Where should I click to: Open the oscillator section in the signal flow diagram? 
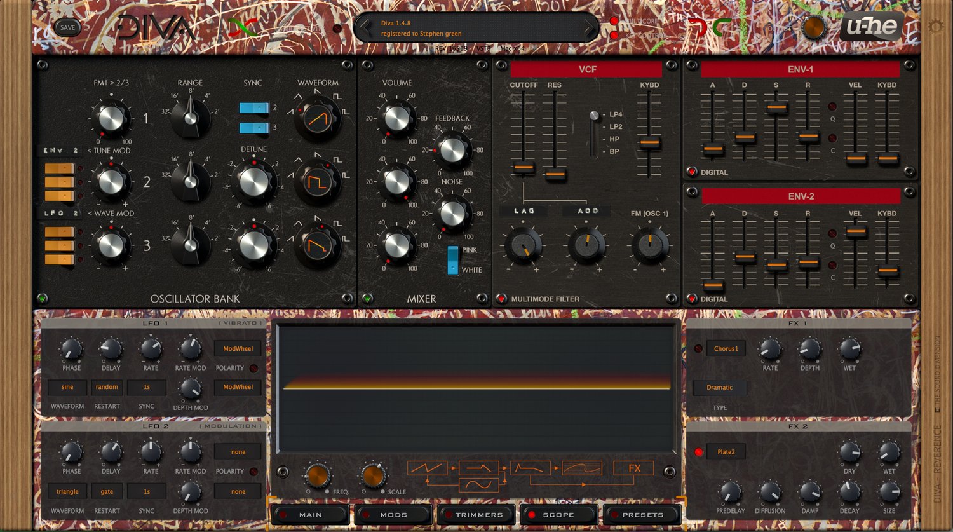pos(427,469)
